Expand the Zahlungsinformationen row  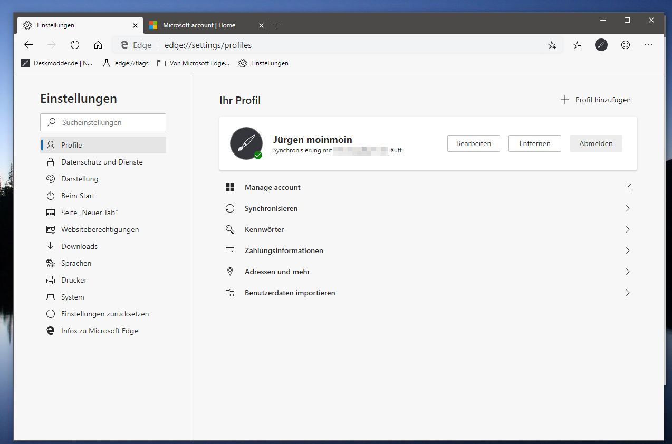[x=428, y=250]
